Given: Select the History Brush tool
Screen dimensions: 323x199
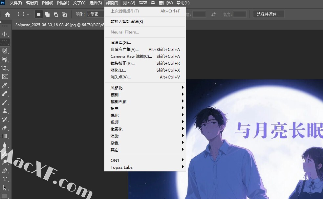Looking at the screenshot, I should (x=5, y=119).
